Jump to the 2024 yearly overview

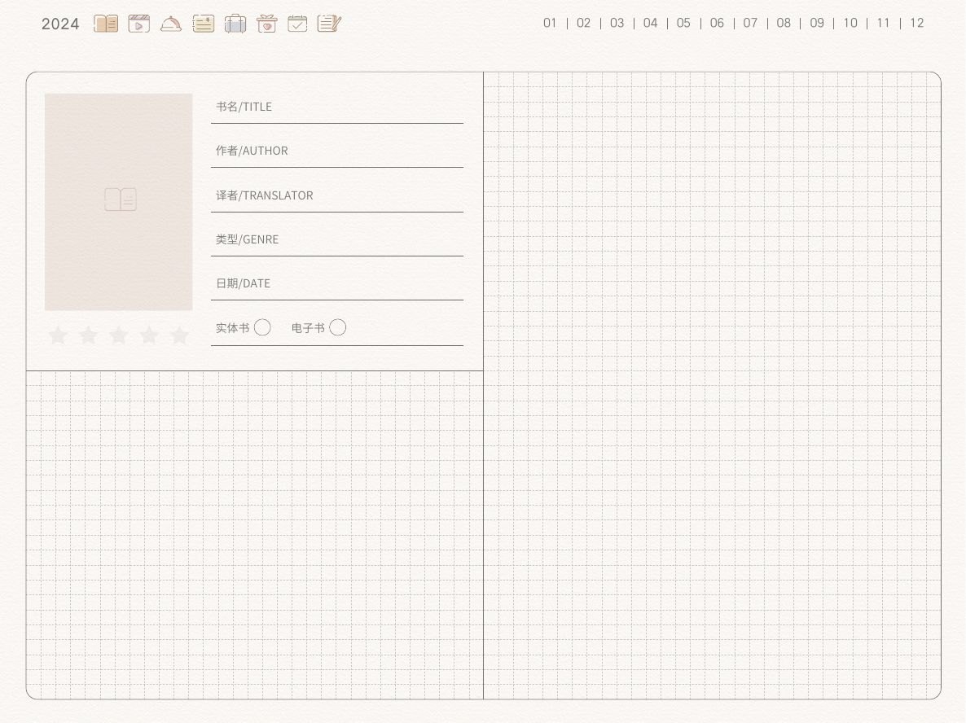pyautogui.click(x=60, y=24)
